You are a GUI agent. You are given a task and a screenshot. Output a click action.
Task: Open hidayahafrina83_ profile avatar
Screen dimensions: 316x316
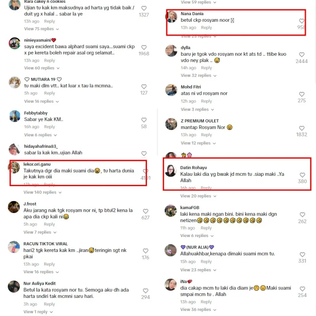point(15,150)
